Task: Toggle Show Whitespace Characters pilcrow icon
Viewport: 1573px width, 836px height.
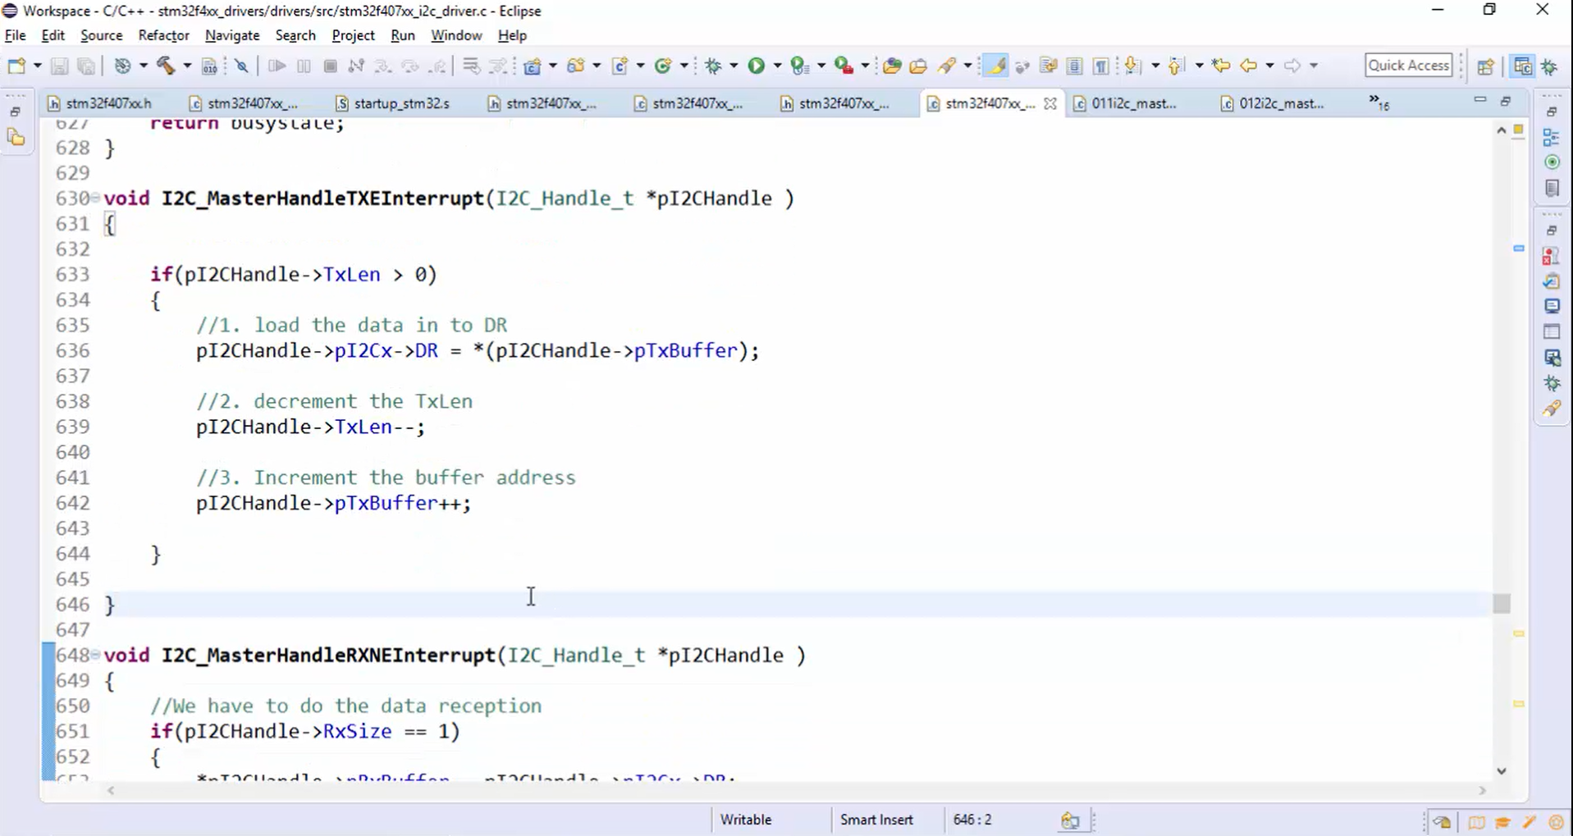Action: pos(1101,66)
